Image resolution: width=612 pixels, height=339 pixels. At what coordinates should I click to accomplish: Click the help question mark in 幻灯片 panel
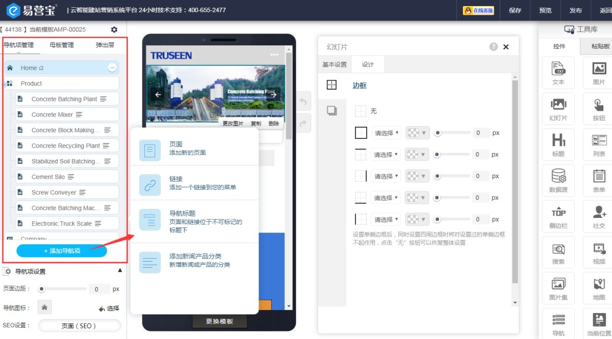[x=493, y=47]
